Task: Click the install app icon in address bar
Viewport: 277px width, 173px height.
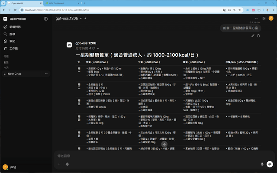Action: pyautogui.click(x=229, y=10)
